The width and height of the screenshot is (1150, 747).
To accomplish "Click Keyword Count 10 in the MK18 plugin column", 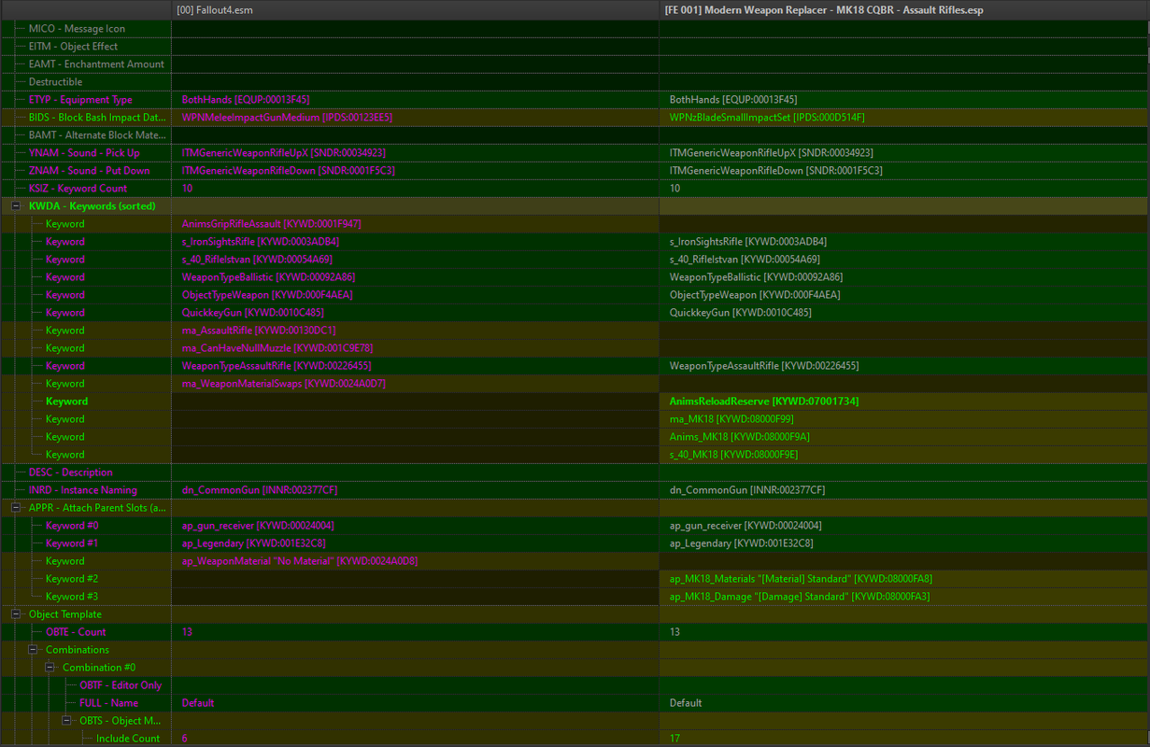I will click(675, 188).
